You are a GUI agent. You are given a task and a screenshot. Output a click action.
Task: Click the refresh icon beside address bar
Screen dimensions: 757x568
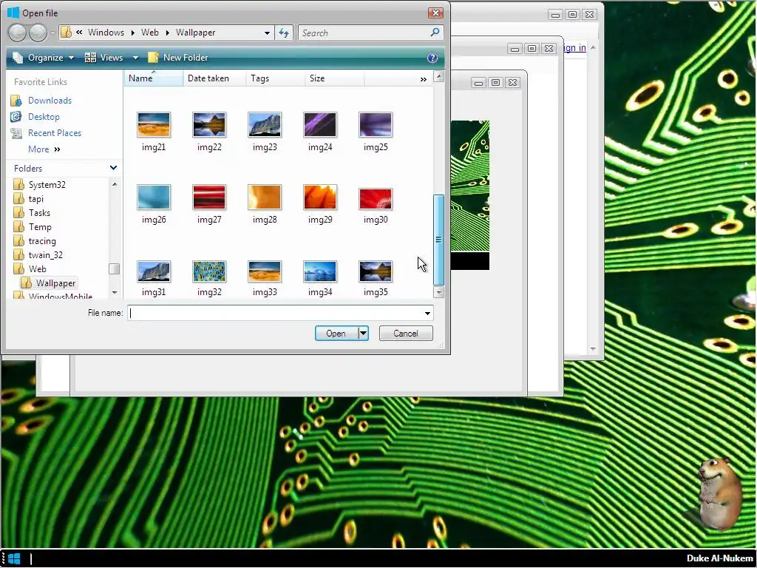tap(284, 33)
